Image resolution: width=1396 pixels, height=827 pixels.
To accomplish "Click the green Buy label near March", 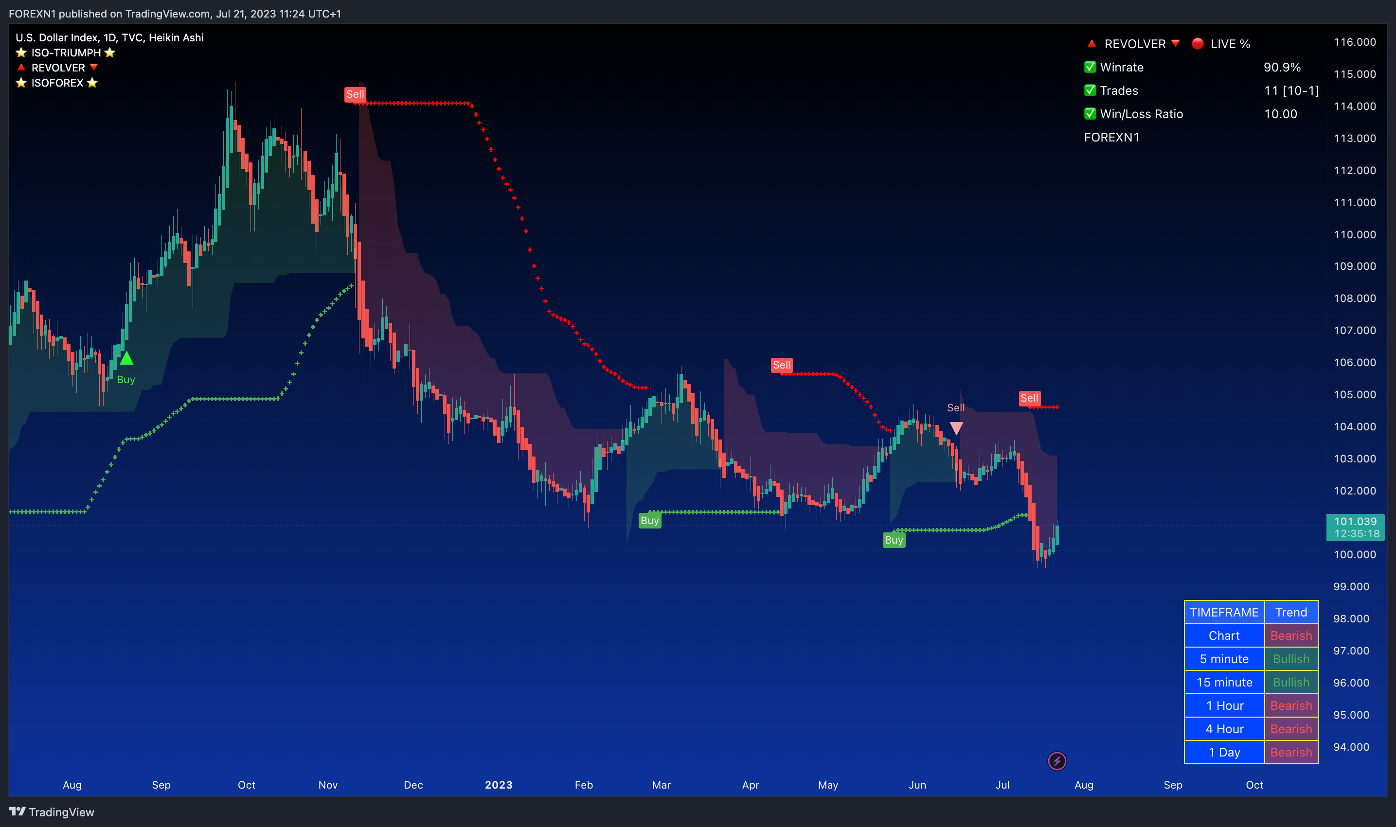I will pyautogui.click(x=649, y=521).
